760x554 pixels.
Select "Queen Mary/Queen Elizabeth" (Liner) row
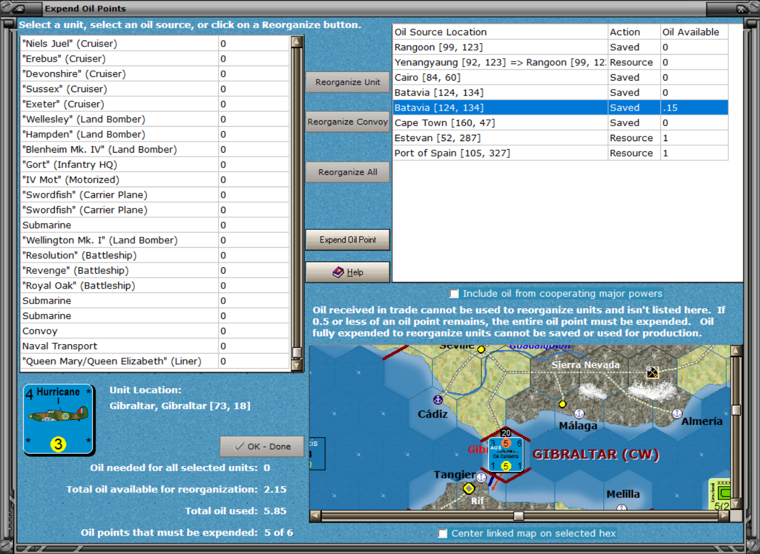pyautogui.click(x=155, y=361)
